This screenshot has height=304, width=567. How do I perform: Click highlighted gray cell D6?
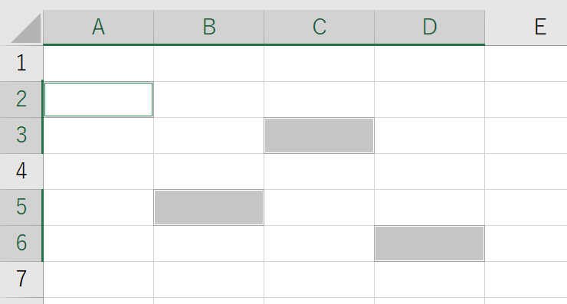point(430,244)
